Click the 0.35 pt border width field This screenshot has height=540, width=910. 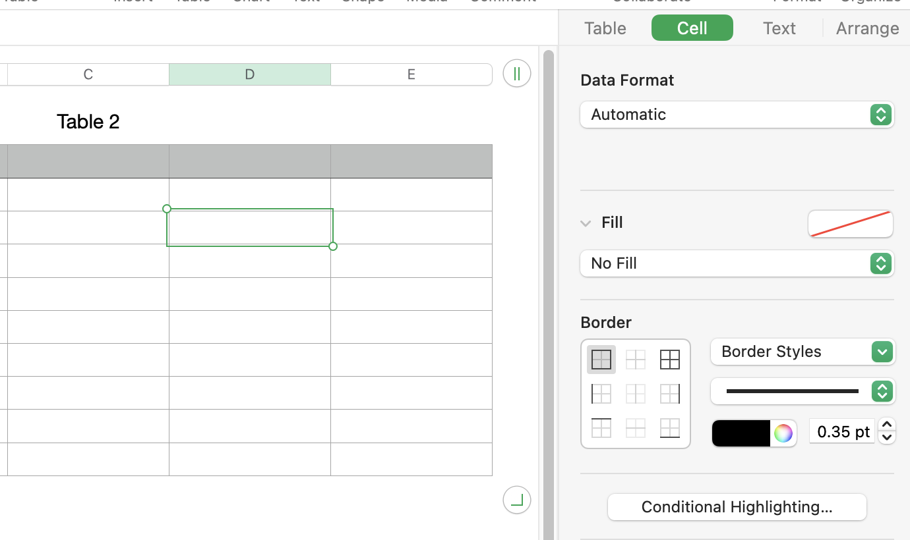tap(842, 431)
